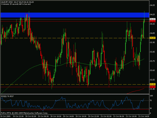The image size is (157, 118).
Task: Click the '20 Oct 14:30' time axis label
Action: 69,116
